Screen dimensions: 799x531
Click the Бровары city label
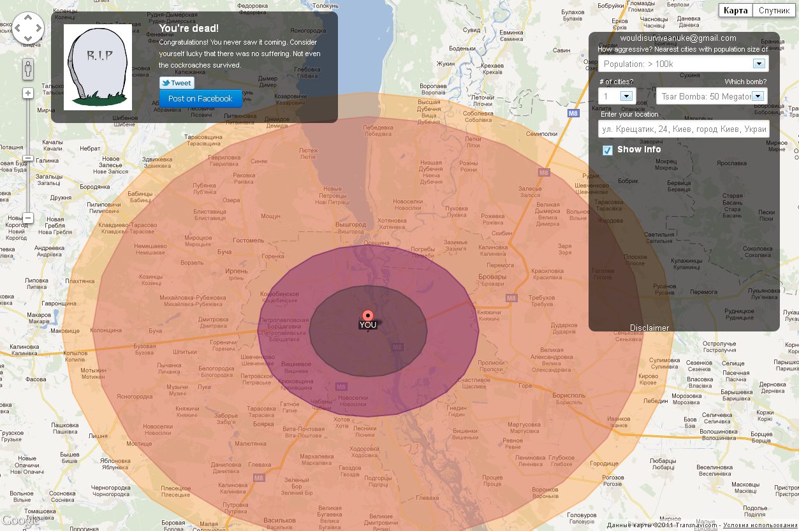pos(492,277)
